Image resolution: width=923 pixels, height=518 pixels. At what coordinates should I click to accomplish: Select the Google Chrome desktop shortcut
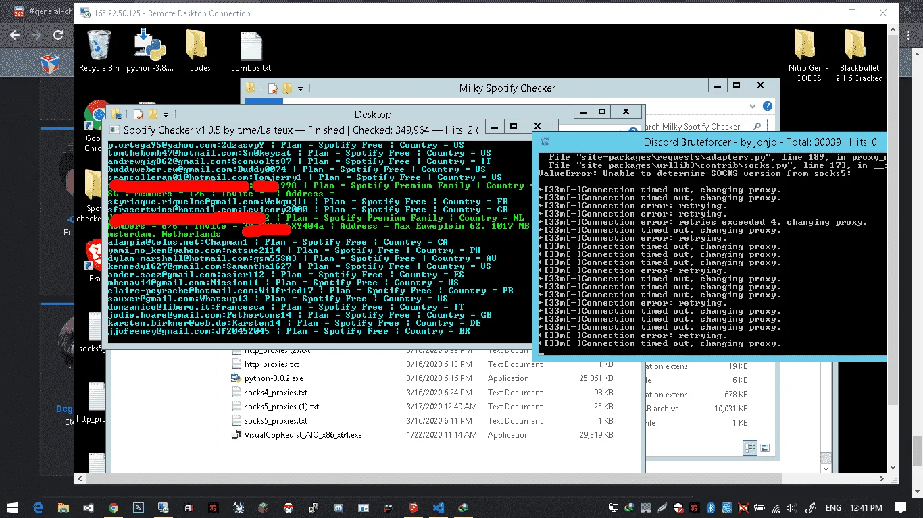click(x=95, y=126)
